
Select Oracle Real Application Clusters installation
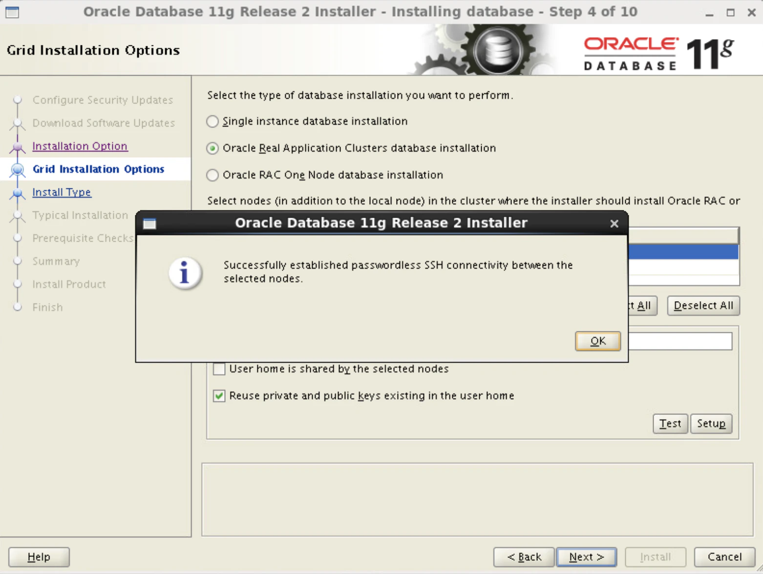(x=212, y=148)
